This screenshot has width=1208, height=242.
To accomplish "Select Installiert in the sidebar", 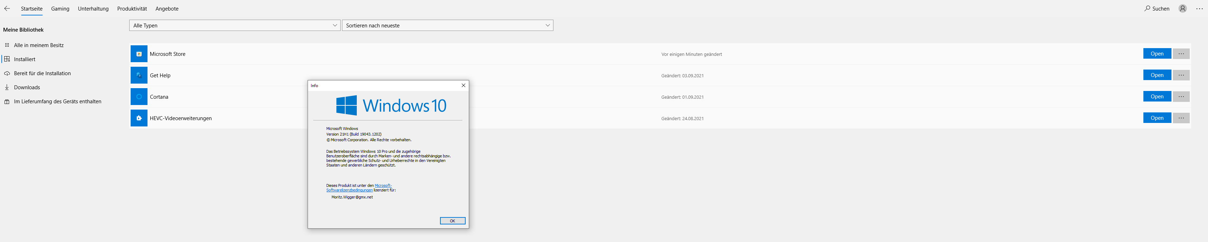I will tap(24, 59).
